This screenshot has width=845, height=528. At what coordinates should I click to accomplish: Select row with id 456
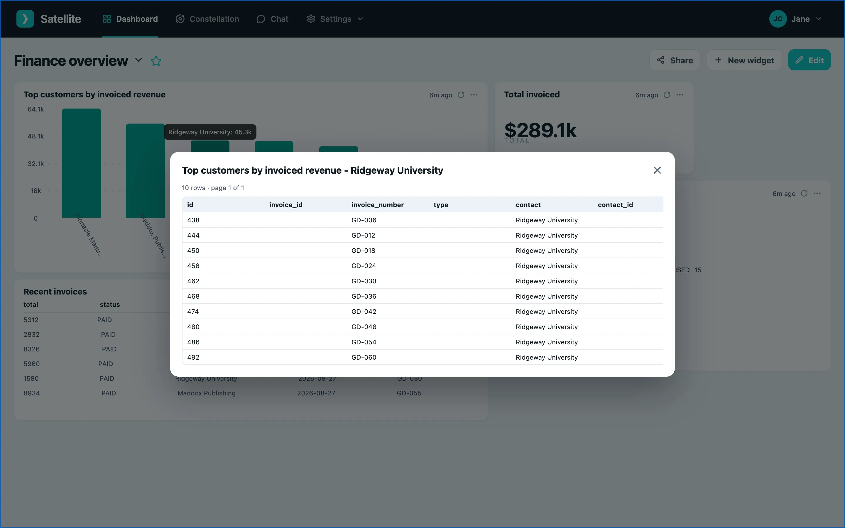pyautogui.click(x=422, y=266)
